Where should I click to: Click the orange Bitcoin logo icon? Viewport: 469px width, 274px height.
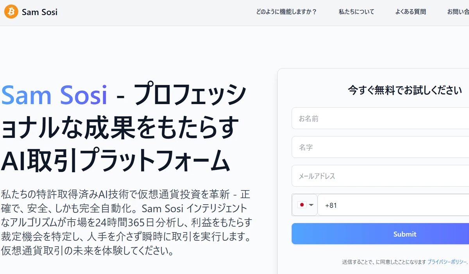click(x=11, y=12)
